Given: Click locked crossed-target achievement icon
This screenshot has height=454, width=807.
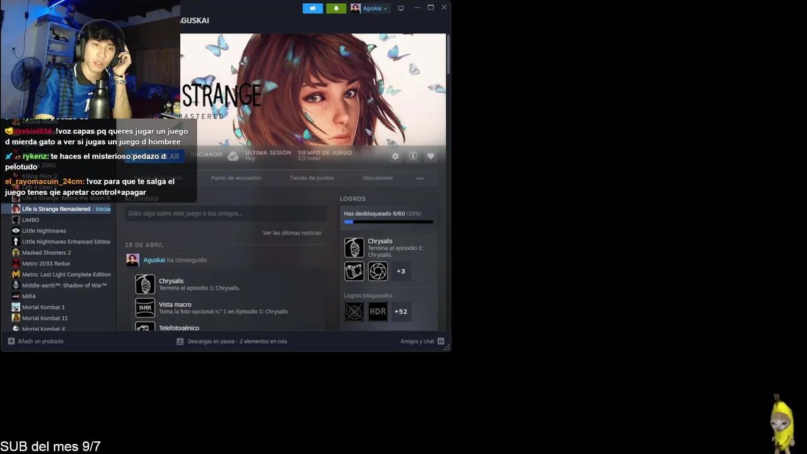Looking at the screenshot, I should (354, 311).
